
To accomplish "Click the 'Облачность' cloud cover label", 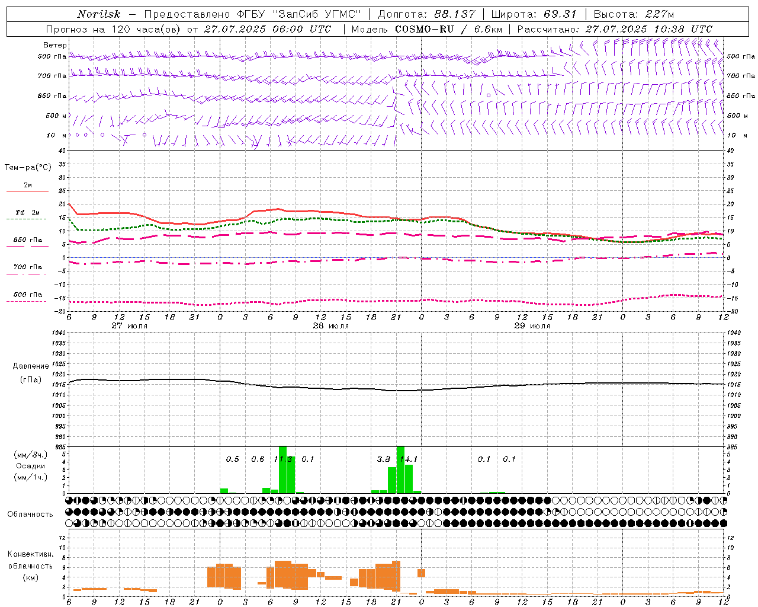I will pyautogui.click(x=30, y=515).
